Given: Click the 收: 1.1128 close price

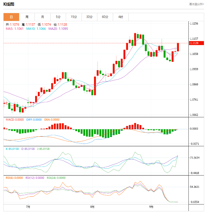Looking at the screenshot, I should [x=60, y=24].
